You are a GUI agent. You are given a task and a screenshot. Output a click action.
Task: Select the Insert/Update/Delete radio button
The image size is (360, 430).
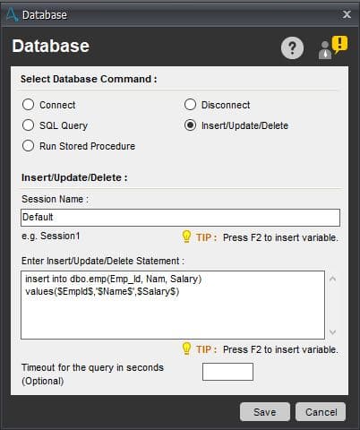pos(190,125)
